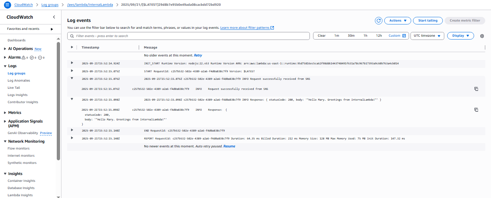Open Synthetic monitors in sidebar
Image resolution: width=491 pixels, height=198 pixels.
coord(22,163)
